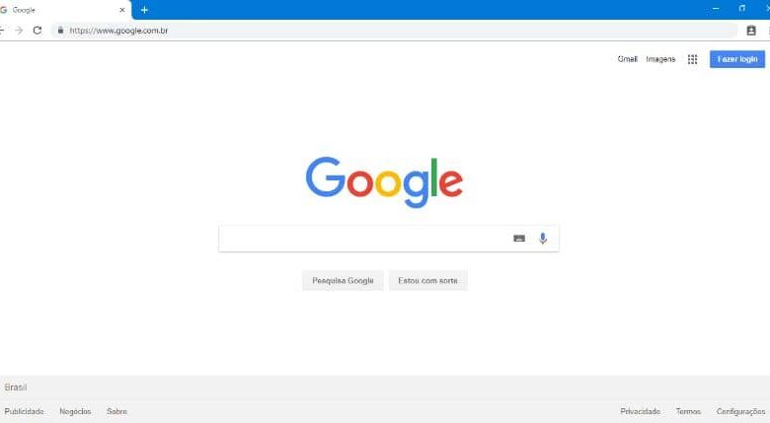Viewport: 770px width, 423px height.
Task: Focus the Google search input field
Action: [x=363, y=239]
